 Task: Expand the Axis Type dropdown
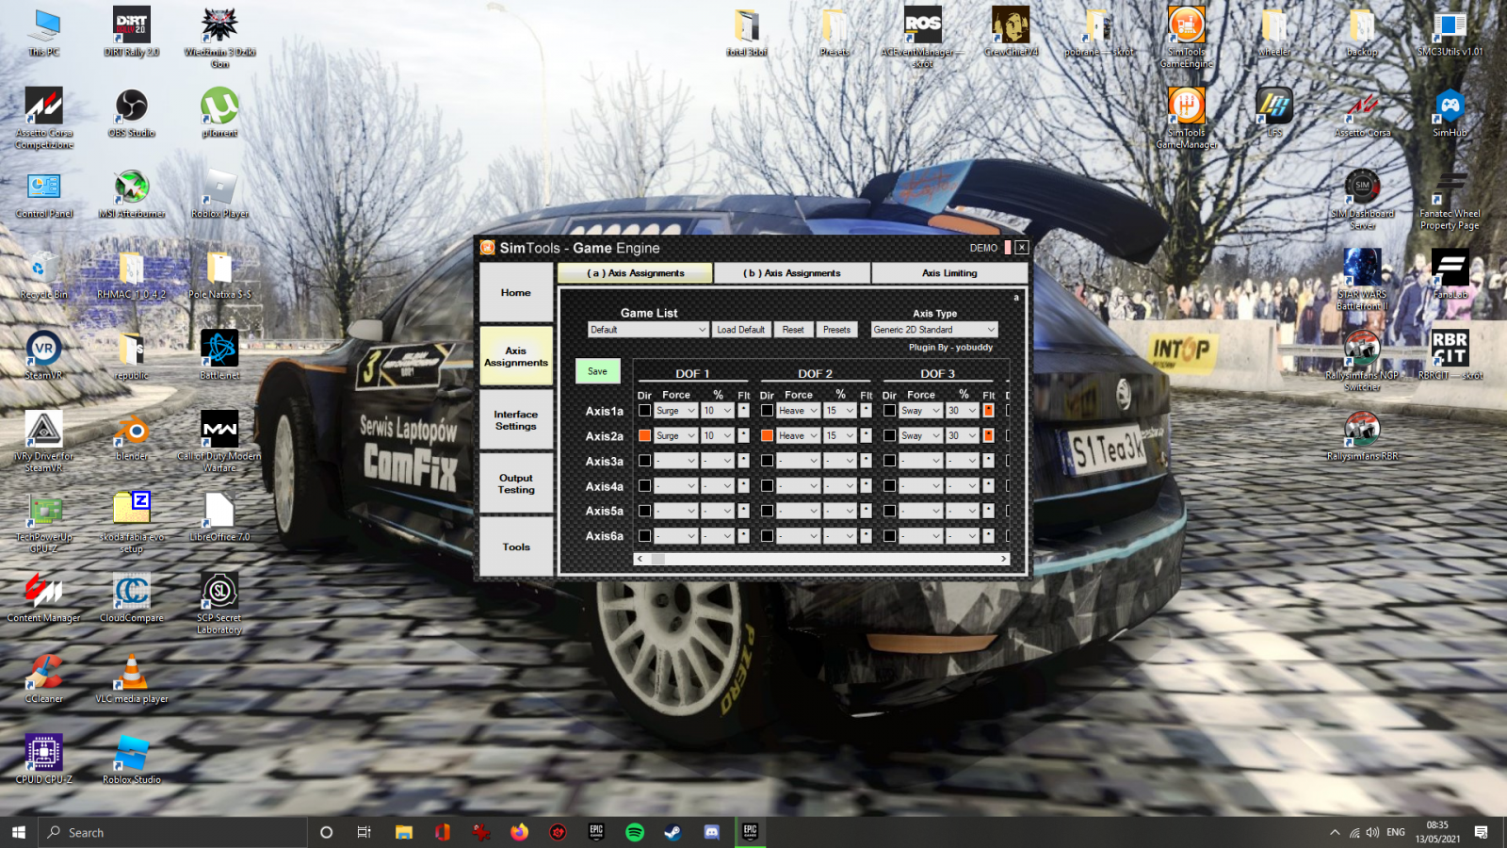[933, 330]
